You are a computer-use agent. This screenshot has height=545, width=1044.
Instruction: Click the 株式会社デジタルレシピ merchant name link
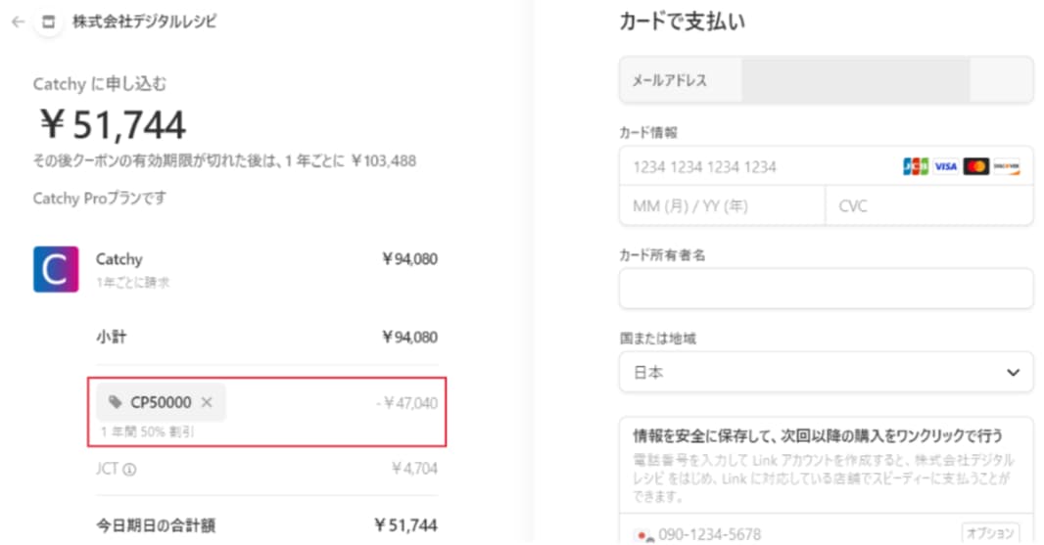pos(145,22)
